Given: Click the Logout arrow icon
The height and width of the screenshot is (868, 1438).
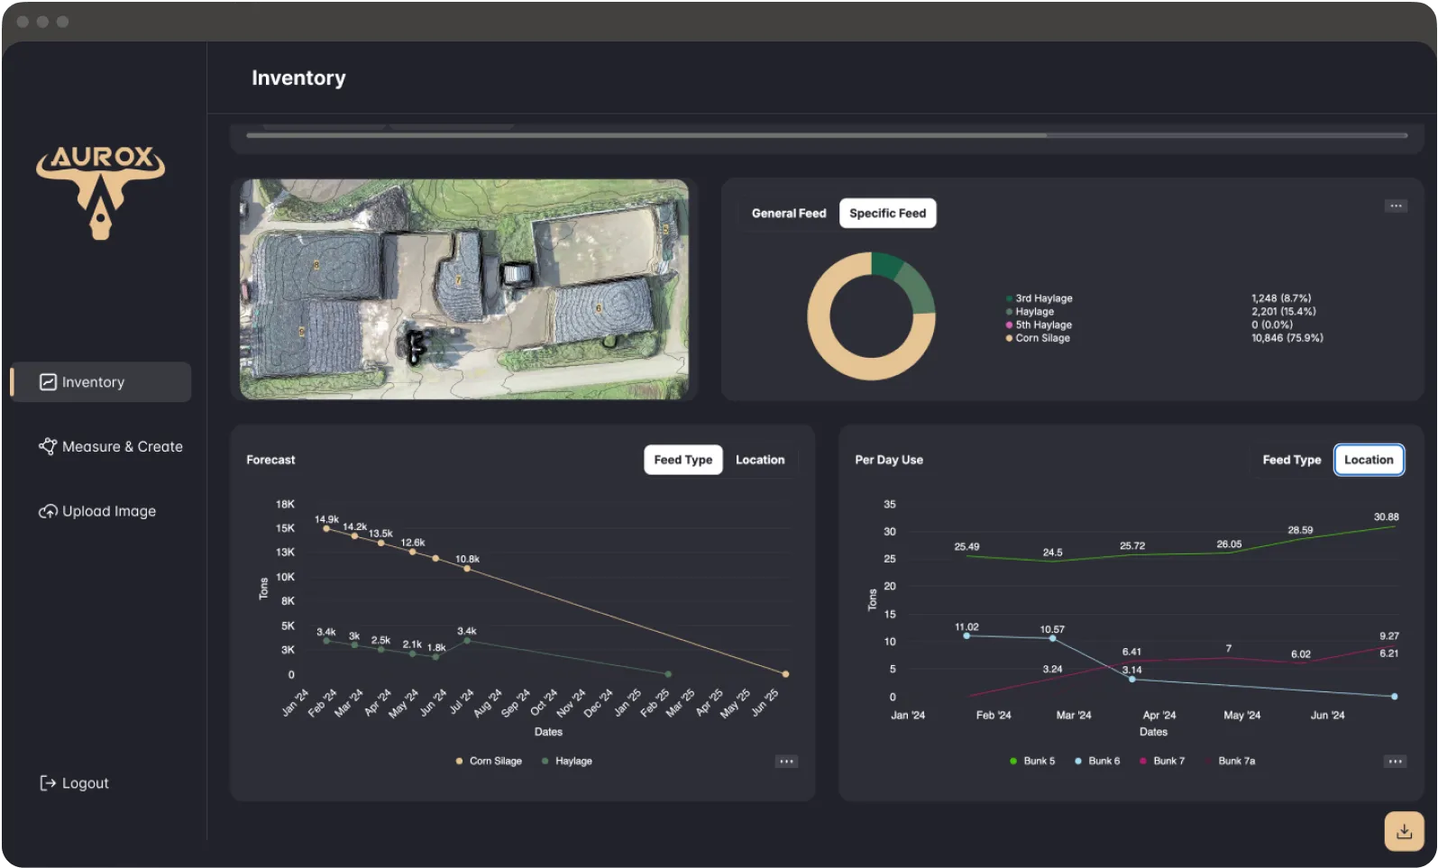Looking at the screenshot, I should [48, 783].
